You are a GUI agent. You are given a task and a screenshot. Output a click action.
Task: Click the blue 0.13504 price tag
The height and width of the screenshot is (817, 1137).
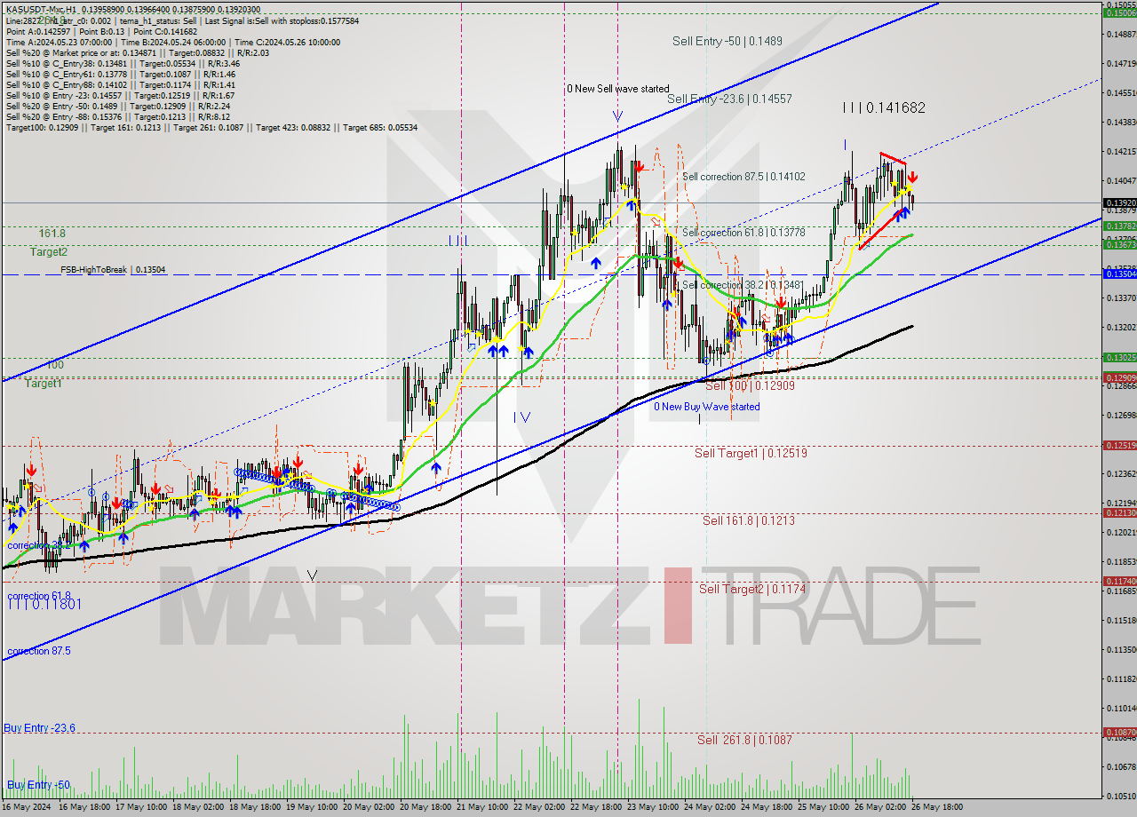(x=1119, y=274)
